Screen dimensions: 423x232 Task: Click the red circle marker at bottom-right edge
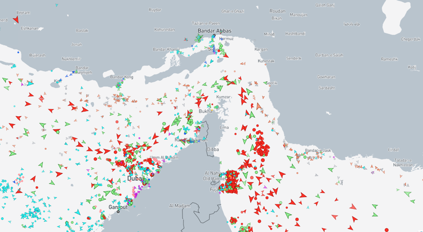(x=386, y=230)
